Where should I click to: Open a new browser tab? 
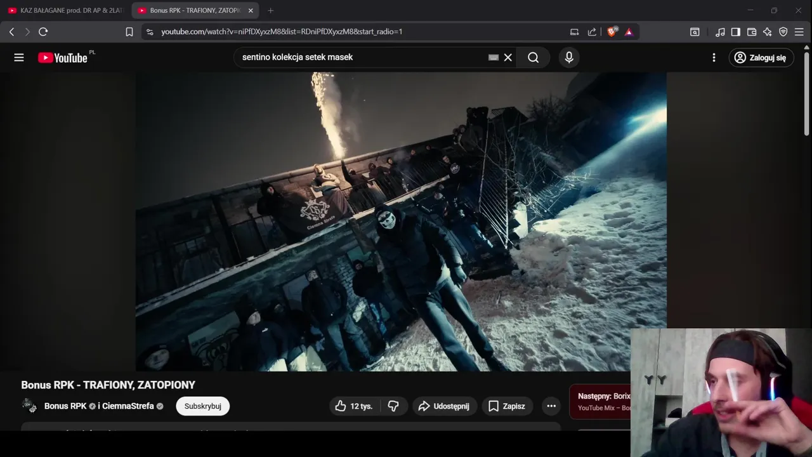coord(271,11)
